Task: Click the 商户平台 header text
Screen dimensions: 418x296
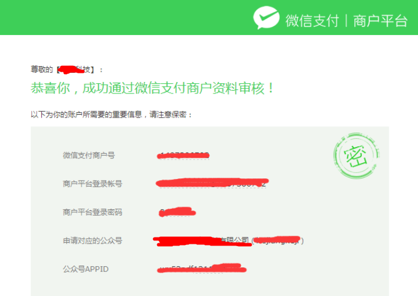Action: point(380,21)
